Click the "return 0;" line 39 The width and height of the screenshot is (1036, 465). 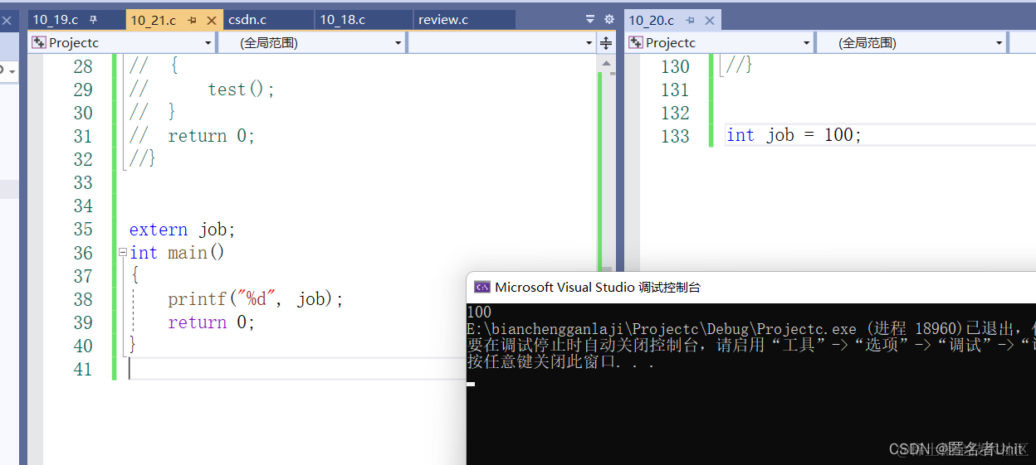tap(211, 322)
